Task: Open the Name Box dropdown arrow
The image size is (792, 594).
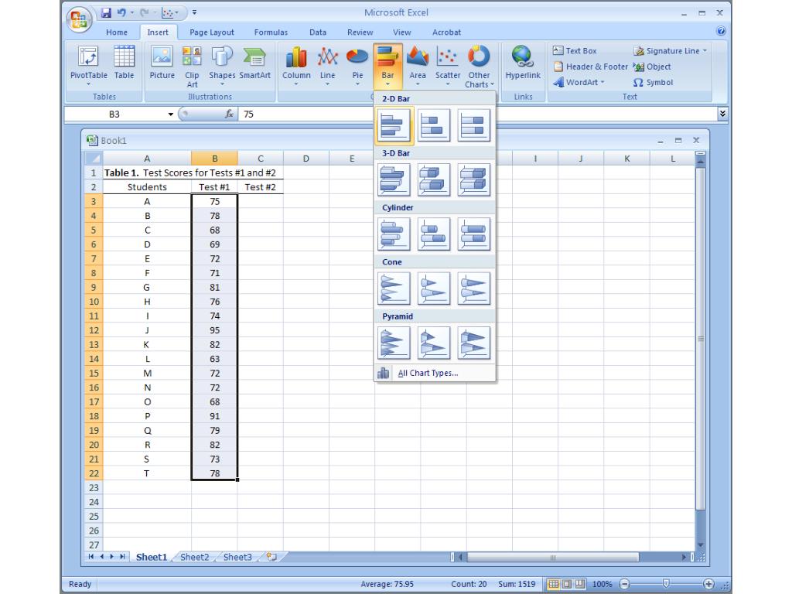Action: point(171,114)
